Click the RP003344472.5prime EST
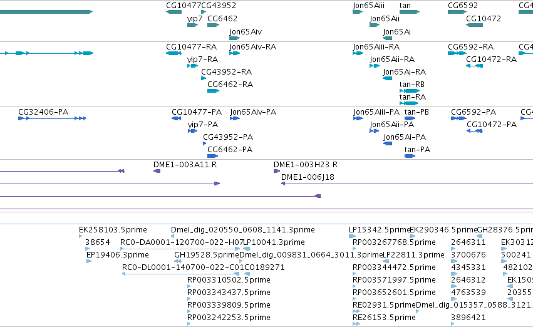 [x=354, y=274]
